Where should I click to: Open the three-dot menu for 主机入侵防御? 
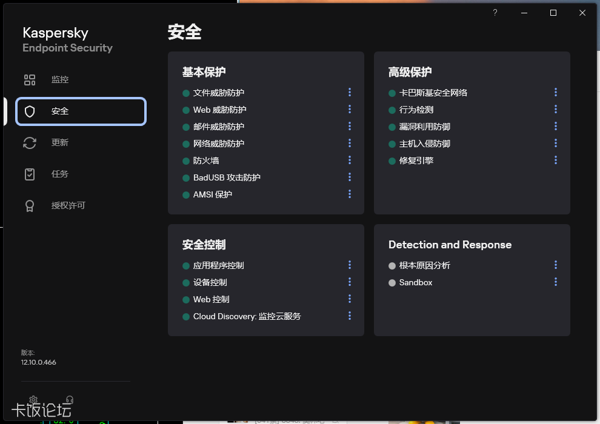pyautogui.click(x=556, y=143)
